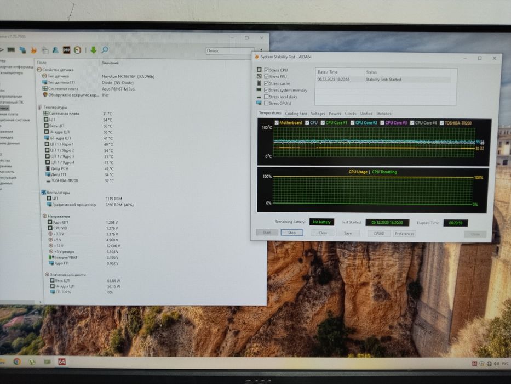Open the Statistics tab
The height and width of the screenshot is (384, 511).
point(383,114)
